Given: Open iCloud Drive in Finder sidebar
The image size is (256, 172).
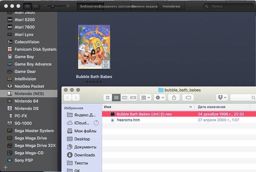Looking at the screenshot, I should pyautogui.click(x=78, y=123).
